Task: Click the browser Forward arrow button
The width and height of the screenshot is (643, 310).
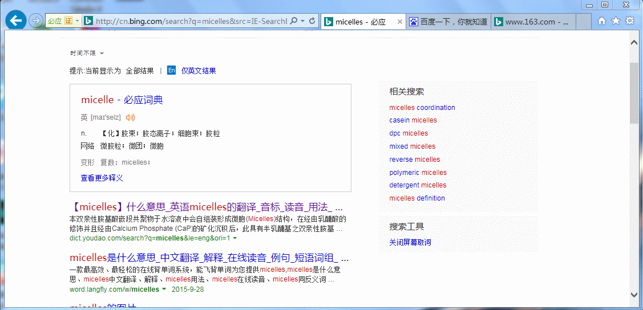Action: click(x=36, y=21)
